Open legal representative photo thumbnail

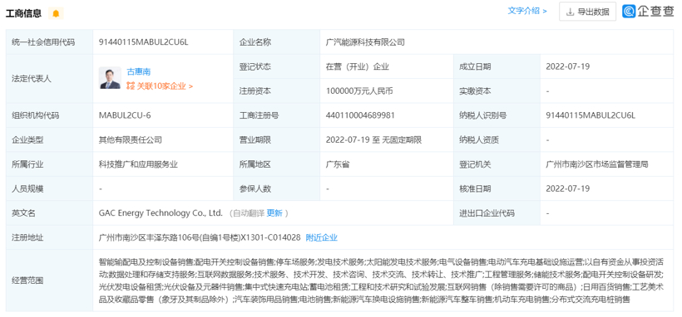click(110, 78)
